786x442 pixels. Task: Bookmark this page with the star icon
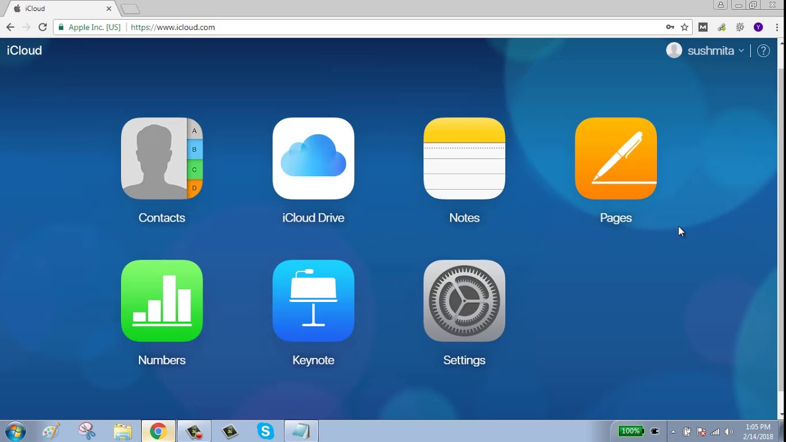(685, 27)
